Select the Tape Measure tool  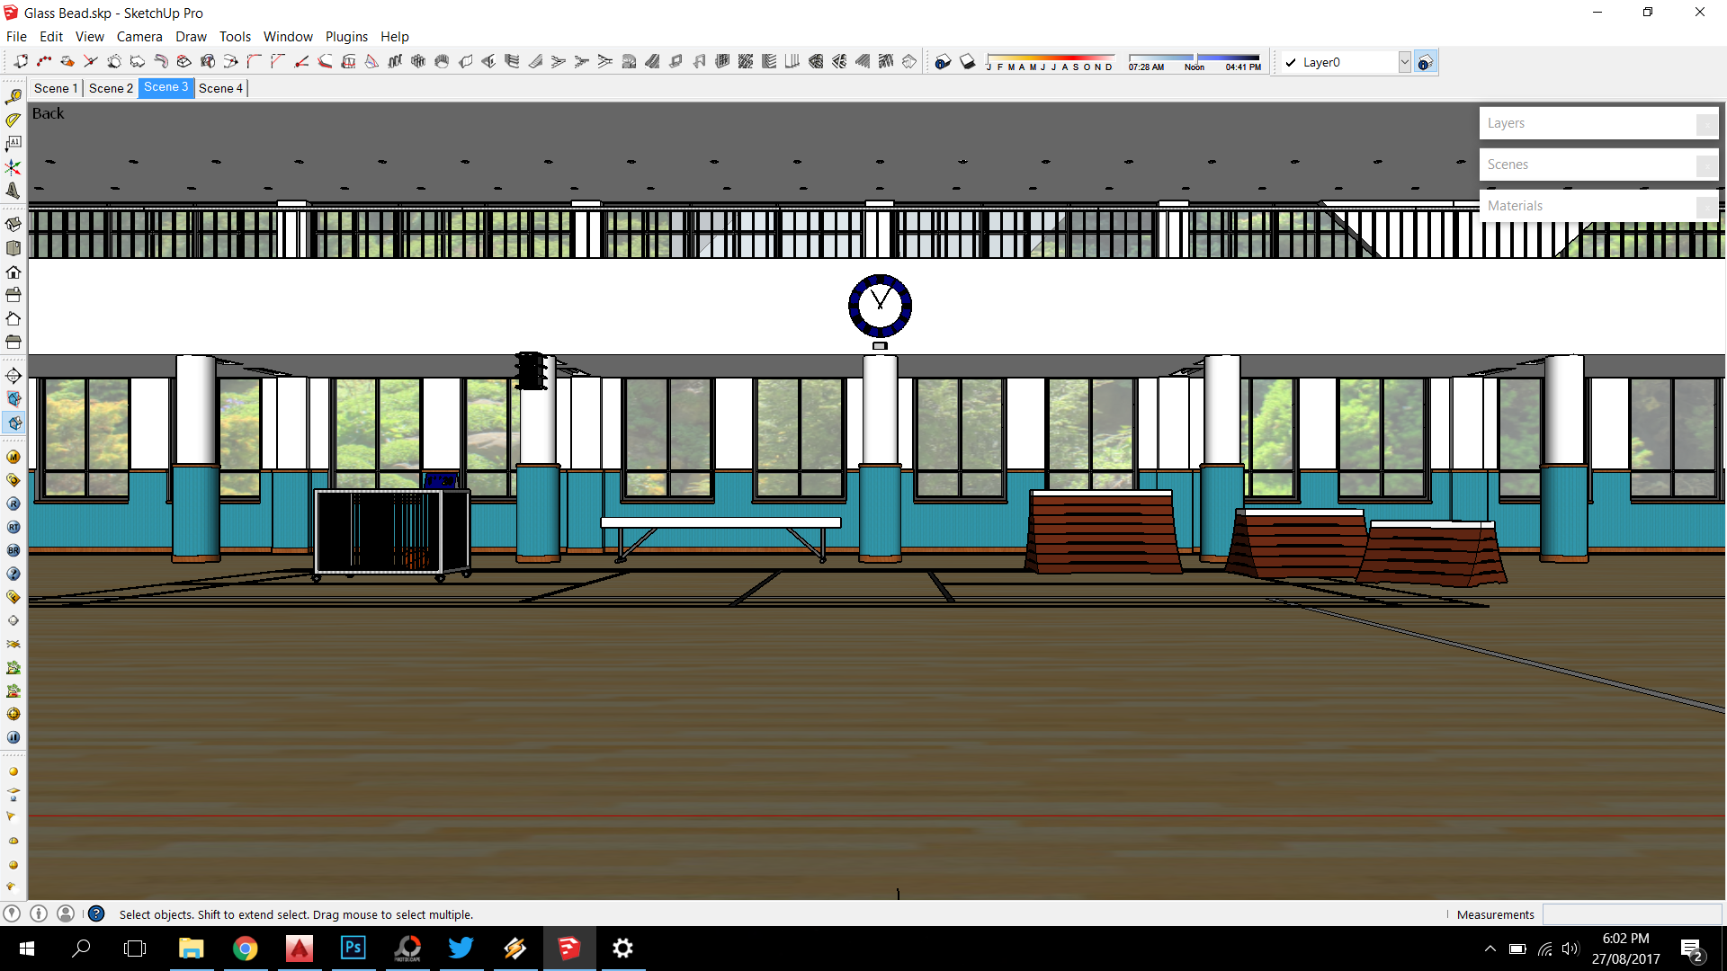[x=13, y=97]
